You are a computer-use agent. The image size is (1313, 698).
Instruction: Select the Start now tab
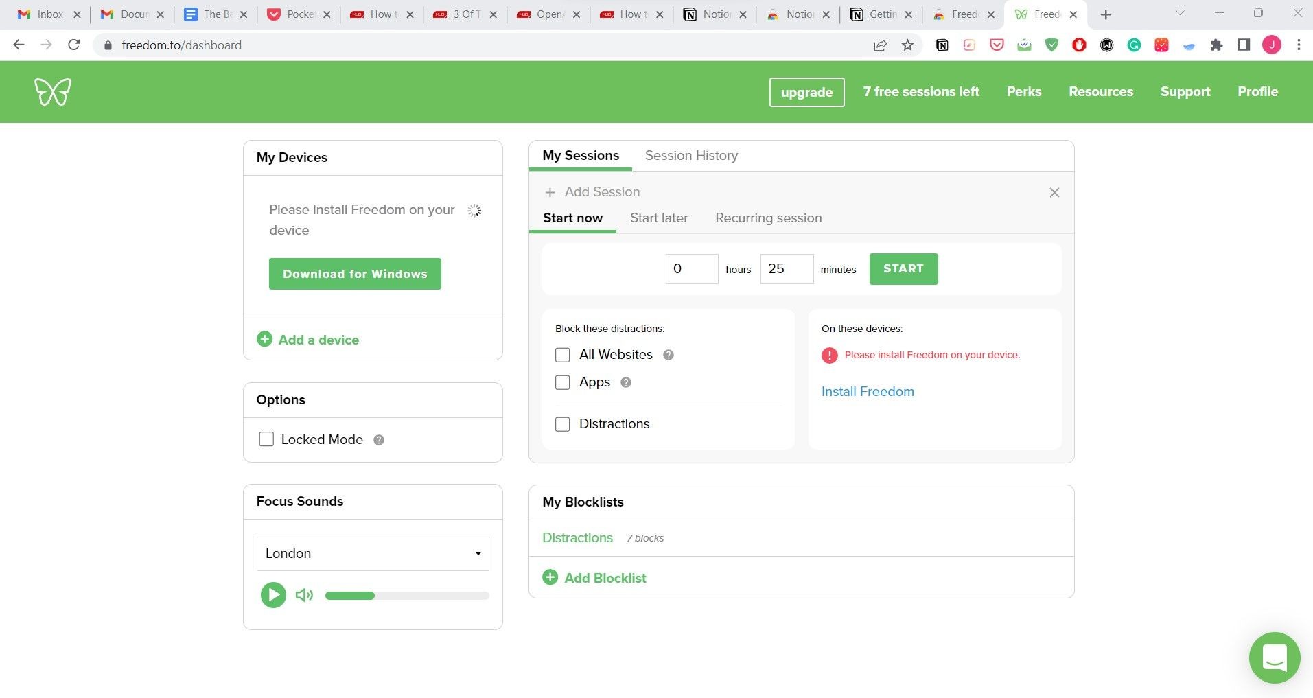click(x=572, y=218)
